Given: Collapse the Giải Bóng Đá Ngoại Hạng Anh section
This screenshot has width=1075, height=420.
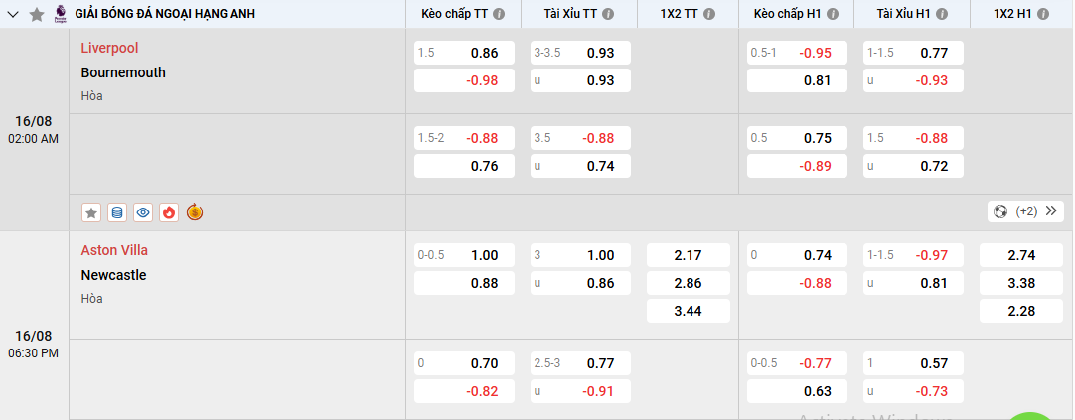Looking at the screenshot, I should 13,14.
